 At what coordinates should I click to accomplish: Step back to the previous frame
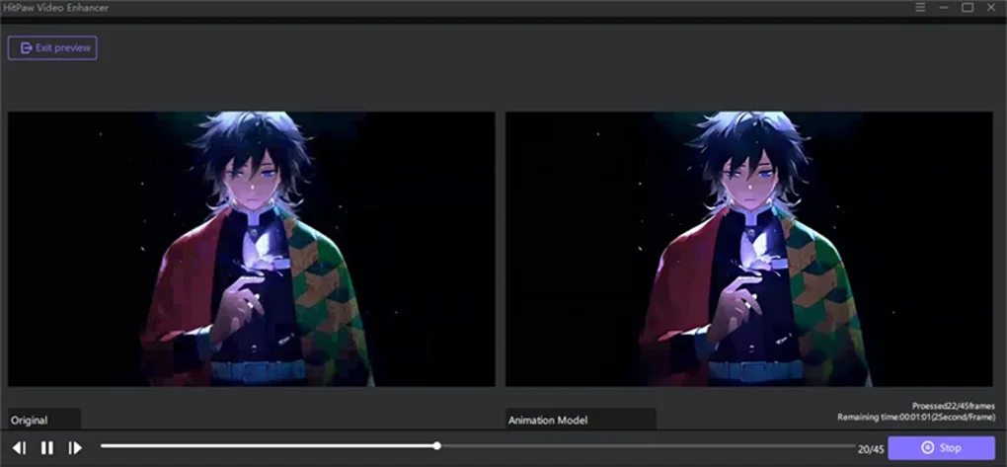[20, 447]
